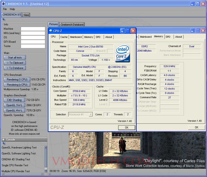Focus the MHz (real freq.) field
Image resolution: width=207 pixels, height=177 pixels.
pos(33,33)
